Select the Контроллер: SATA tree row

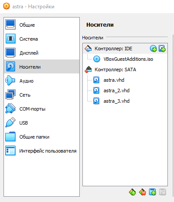click(125, 70)
